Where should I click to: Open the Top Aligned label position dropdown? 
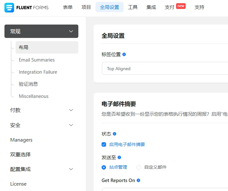(x=165, y=69)
